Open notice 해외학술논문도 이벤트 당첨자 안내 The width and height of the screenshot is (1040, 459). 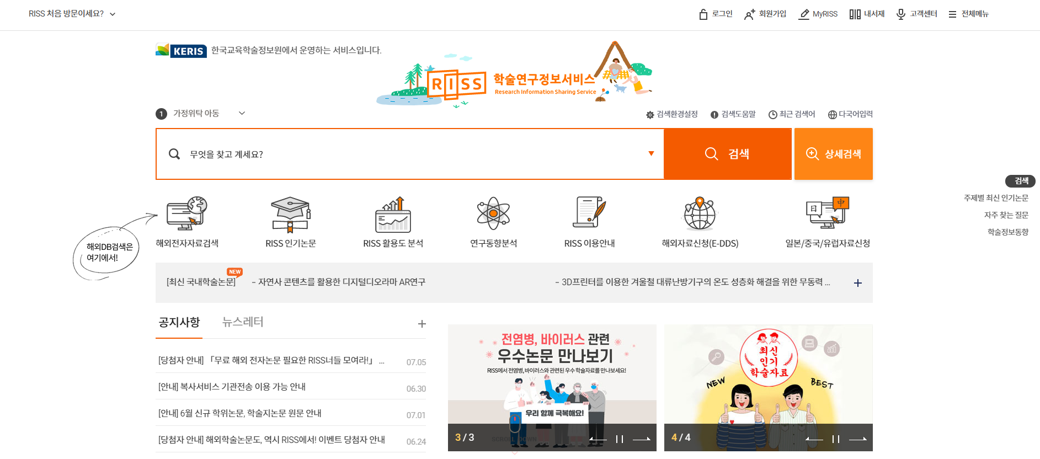pyautogui.click(x=271, y=440)
